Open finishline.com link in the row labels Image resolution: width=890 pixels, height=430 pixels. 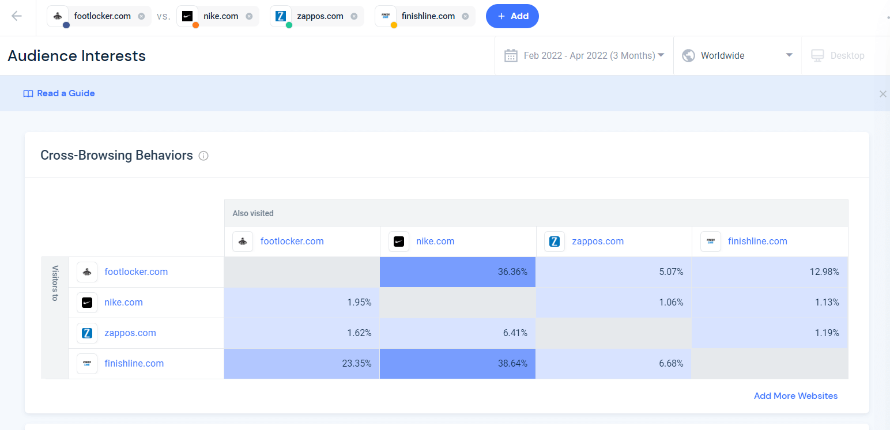[134, 364]
